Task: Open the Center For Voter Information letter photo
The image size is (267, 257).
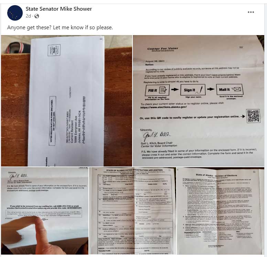Action: 199,101
